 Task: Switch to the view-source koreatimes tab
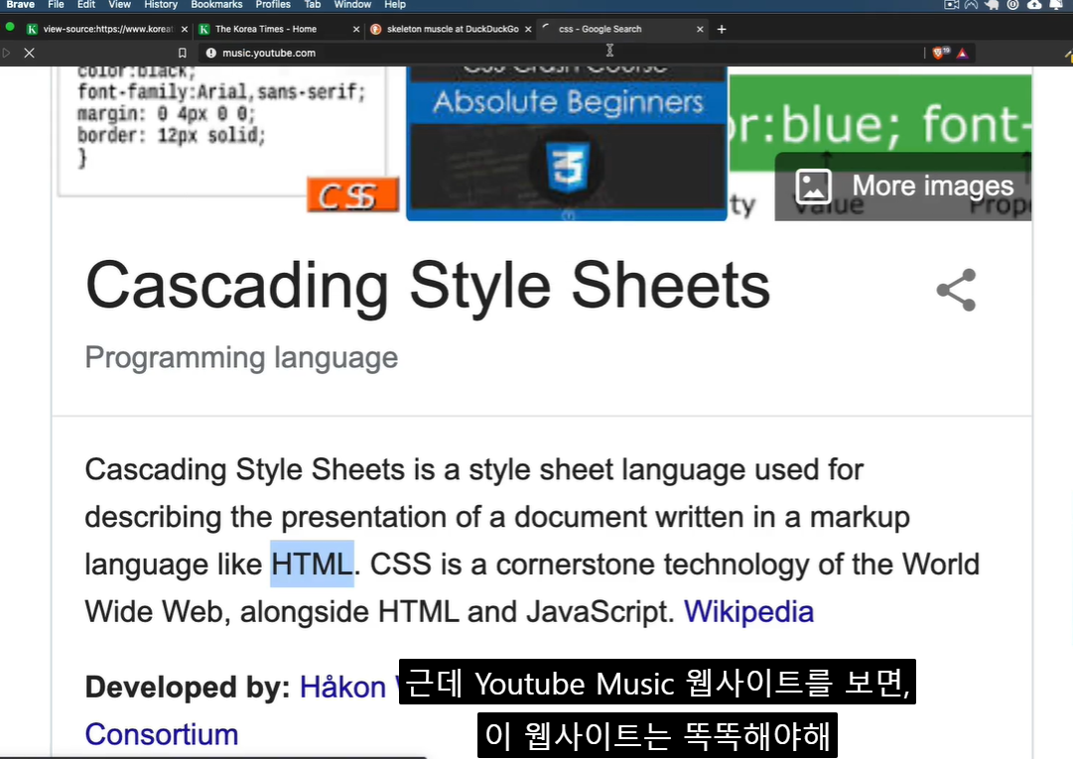pyautogui.click(x=107, y=29)
